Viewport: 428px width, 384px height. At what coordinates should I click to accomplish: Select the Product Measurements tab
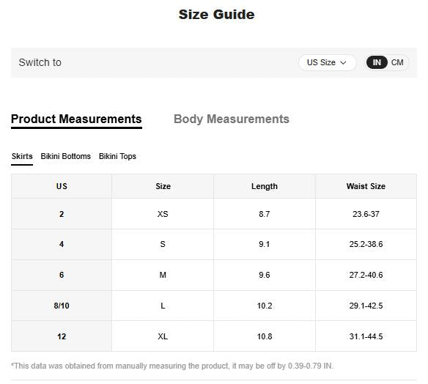tap(76, 119)
